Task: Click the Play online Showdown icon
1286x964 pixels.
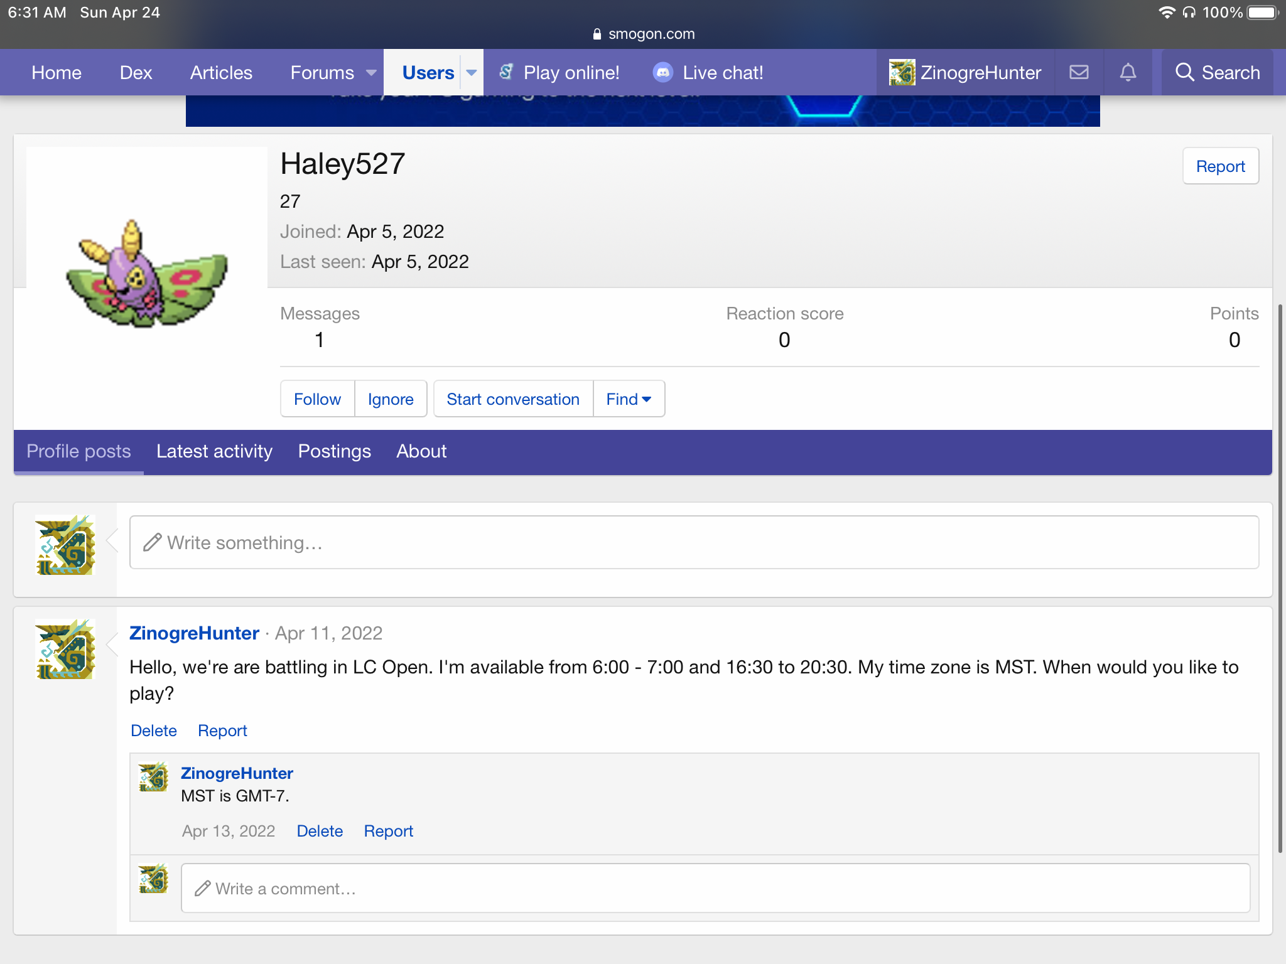Action: point(506,72)
